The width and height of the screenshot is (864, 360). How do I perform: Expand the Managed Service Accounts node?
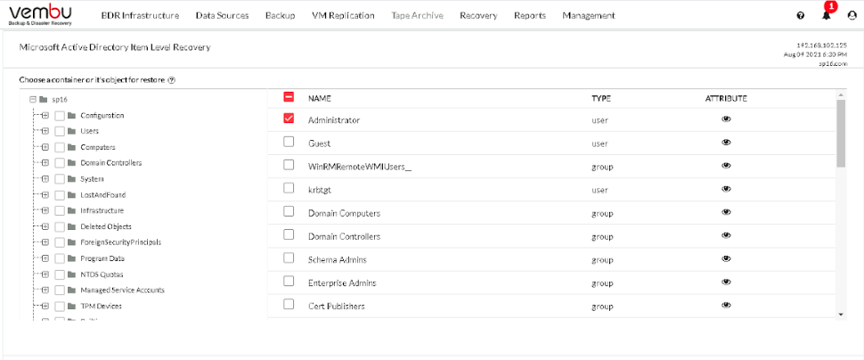pyautogui.click(x=45, y=290)
